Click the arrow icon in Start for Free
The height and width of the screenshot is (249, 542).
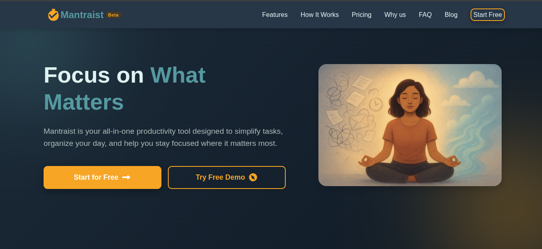126,177
